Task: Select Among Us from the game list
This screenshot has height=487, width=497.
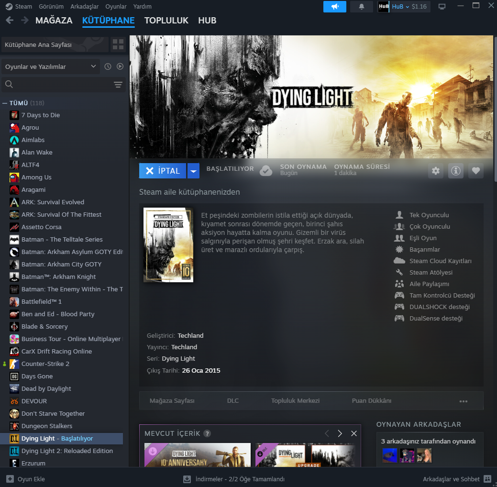Action: 62,177
